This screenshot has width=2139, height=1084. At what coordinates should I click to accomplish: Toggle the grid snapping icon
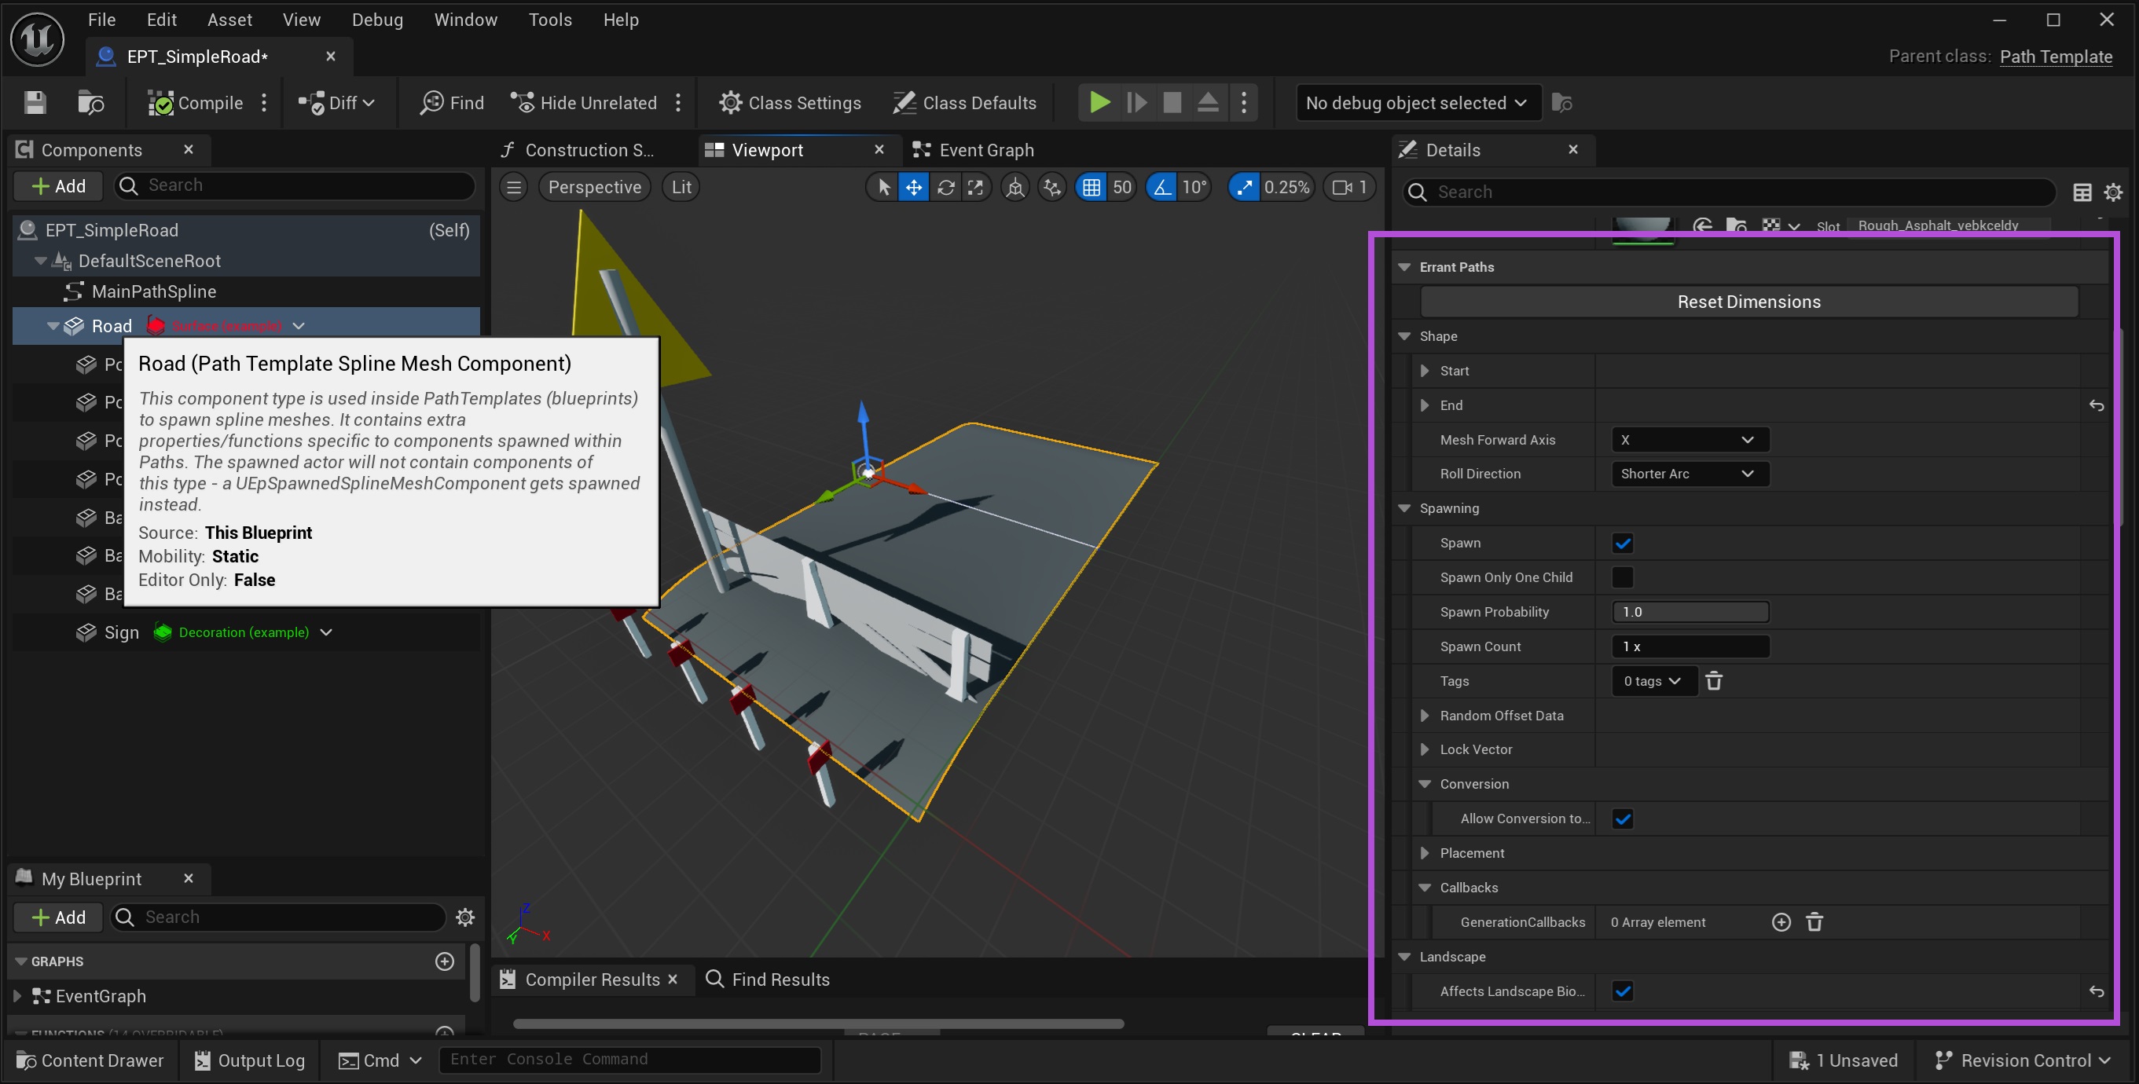1091,188
